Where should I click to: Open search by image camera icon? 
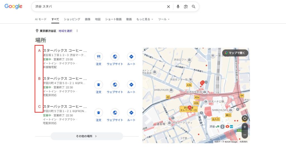186,7
